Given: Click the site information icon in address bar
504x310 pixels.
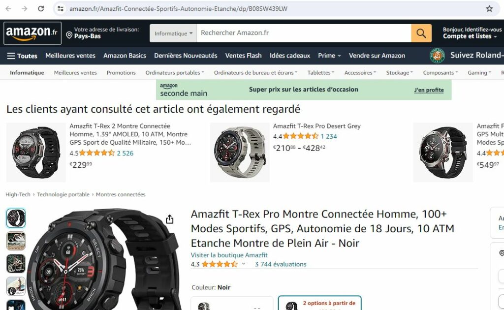Looking at the screenshot, I should (x=61, y=9).
